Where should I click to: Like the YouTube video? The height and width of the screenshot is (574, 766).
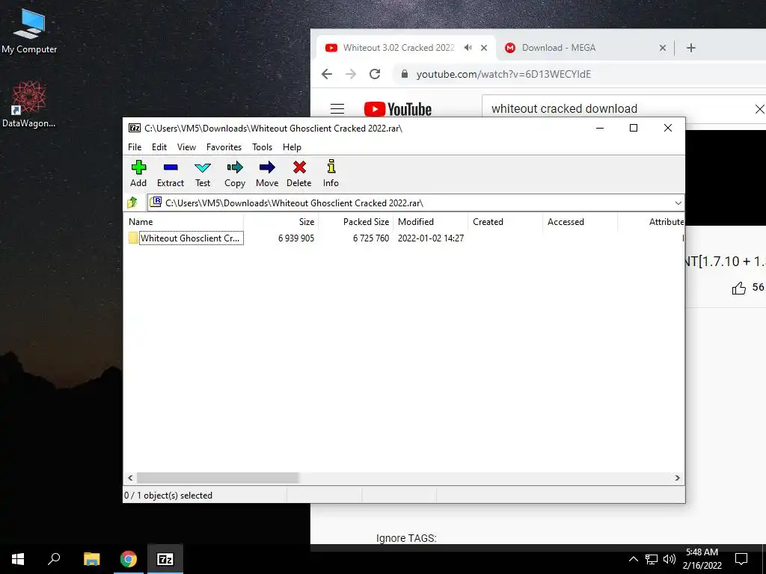point(738,288)
